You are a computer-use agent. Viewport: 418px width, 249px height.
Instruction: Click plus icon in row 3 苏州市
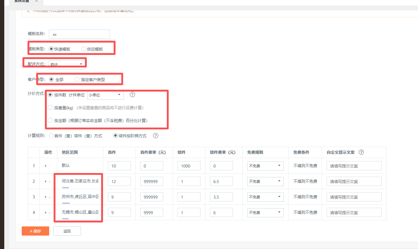[46, 197]
